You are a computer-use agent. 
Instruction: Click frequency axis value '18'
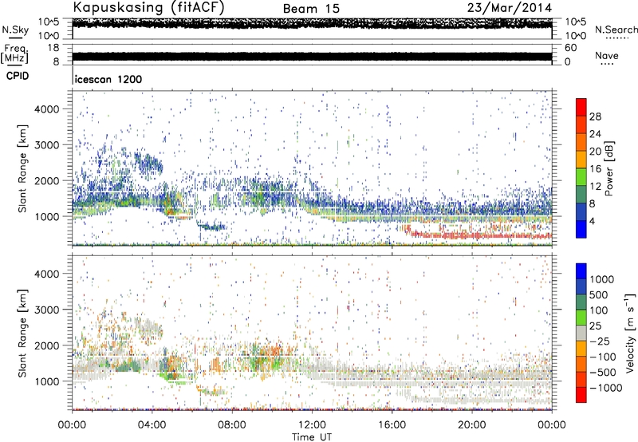(53, 48)
